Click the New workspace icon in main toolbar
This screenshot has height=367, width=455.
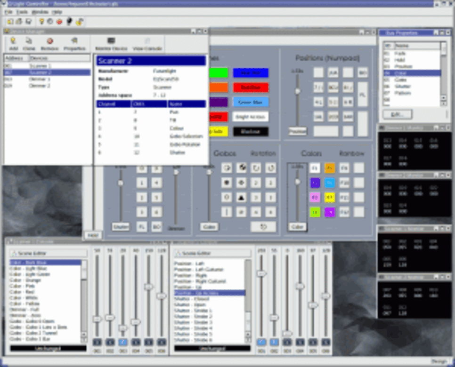coord(10,22)
